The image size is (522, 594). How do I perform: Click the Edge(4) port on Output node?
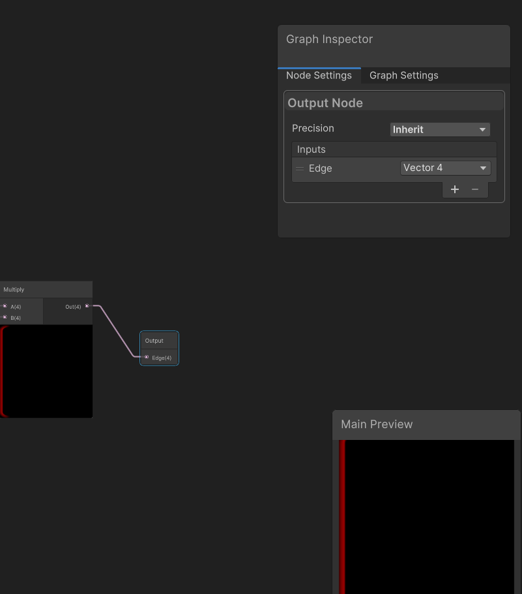tap(147, 357)
